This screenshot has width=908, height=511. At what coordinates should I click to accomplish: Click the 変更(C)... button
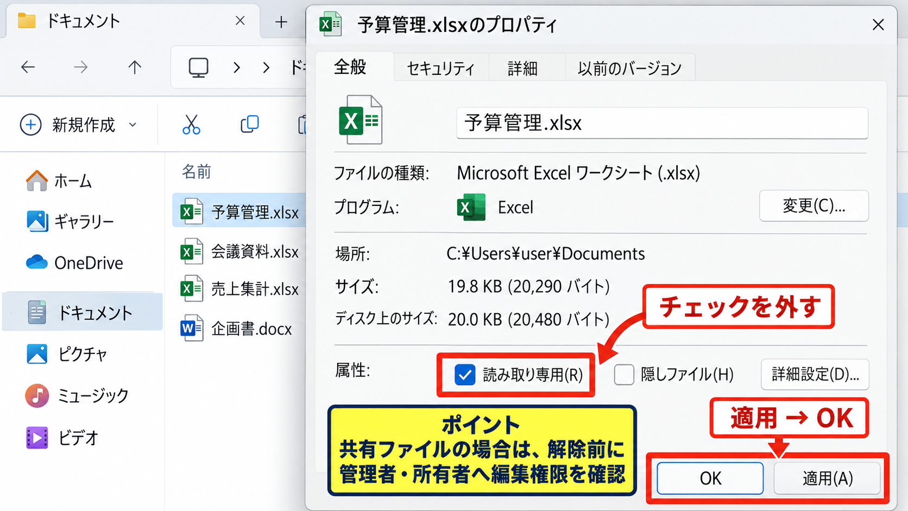[814, 206]
